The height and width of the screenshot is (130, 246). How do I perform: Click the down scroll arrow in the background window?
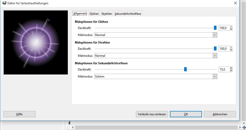(244, 123)
